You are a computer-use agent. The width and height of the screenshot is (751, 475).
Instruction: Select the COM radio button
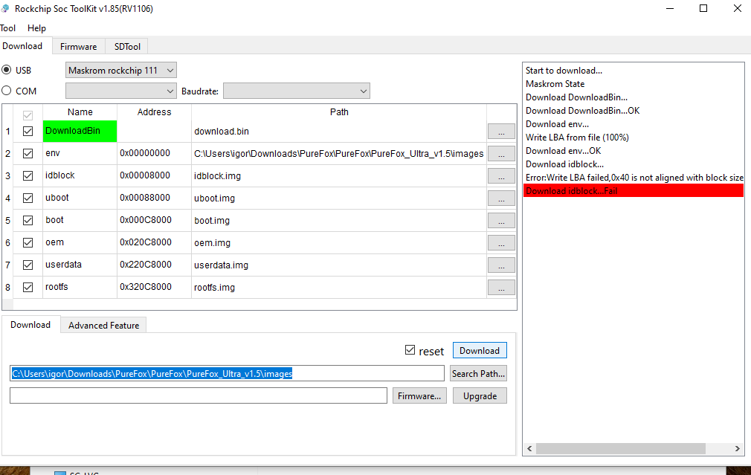[7, 91]
